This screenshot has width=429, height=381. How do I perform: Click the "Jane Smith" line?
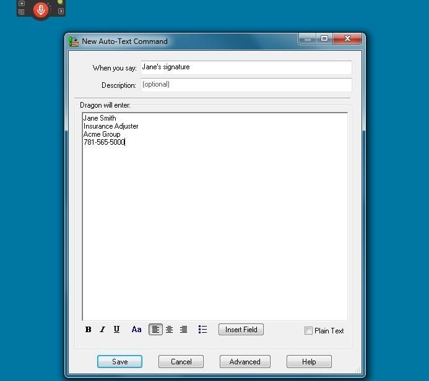pyautogui.click(x=100, y=118)
